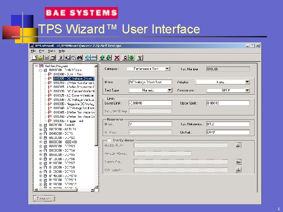Click the help question mark icon

(140, 58)
